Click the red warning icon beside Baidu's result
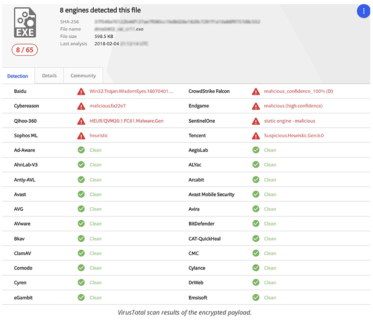 tap(81, 91)
